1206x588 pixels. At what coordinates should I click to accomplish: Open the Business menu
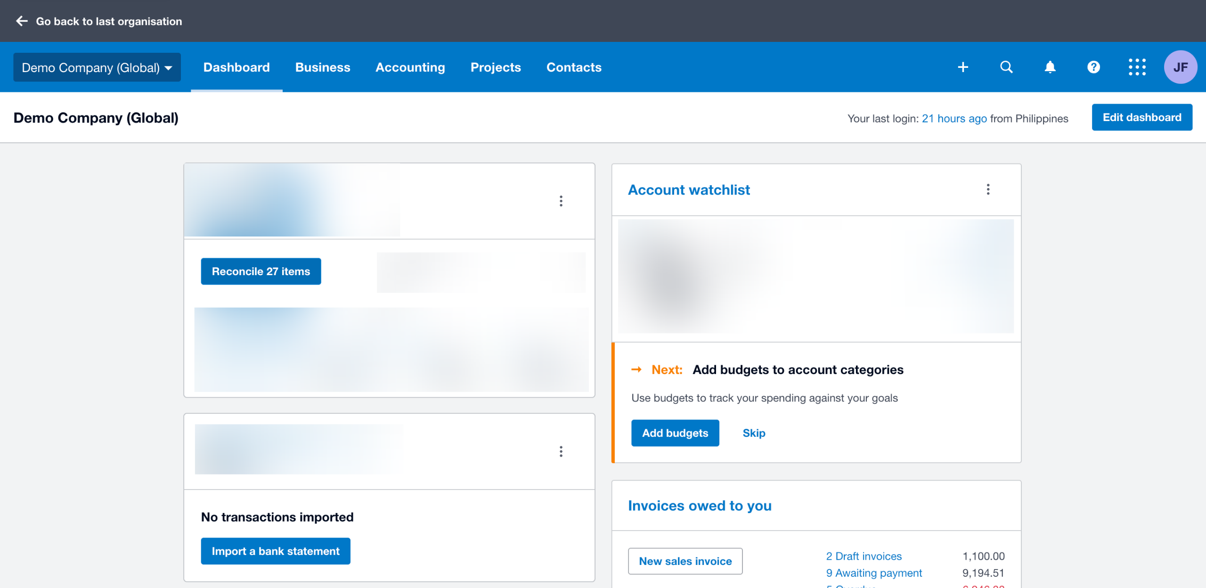(x=323, y=67)
